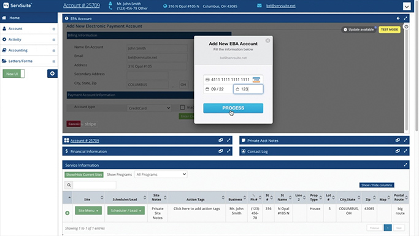Click the EPA panel vertical scrollbar
419x236 pixels.
tap(407, 81)
